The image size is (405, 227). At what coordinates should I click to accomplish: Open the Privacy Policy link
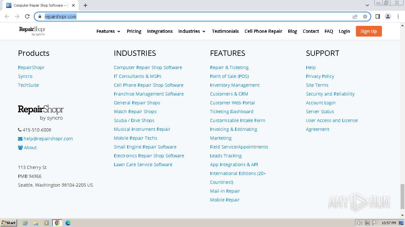pyautogui.click(x=320, y=76)
